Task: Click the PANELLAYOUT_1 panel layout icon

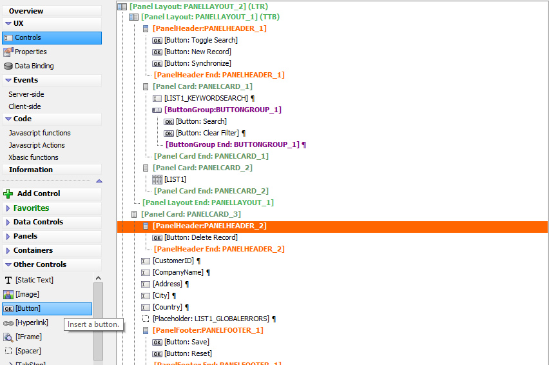Action: 134,17
